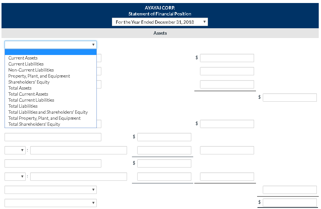Click the second middle-column dollar amount field
321x209 pixels.
164,163
